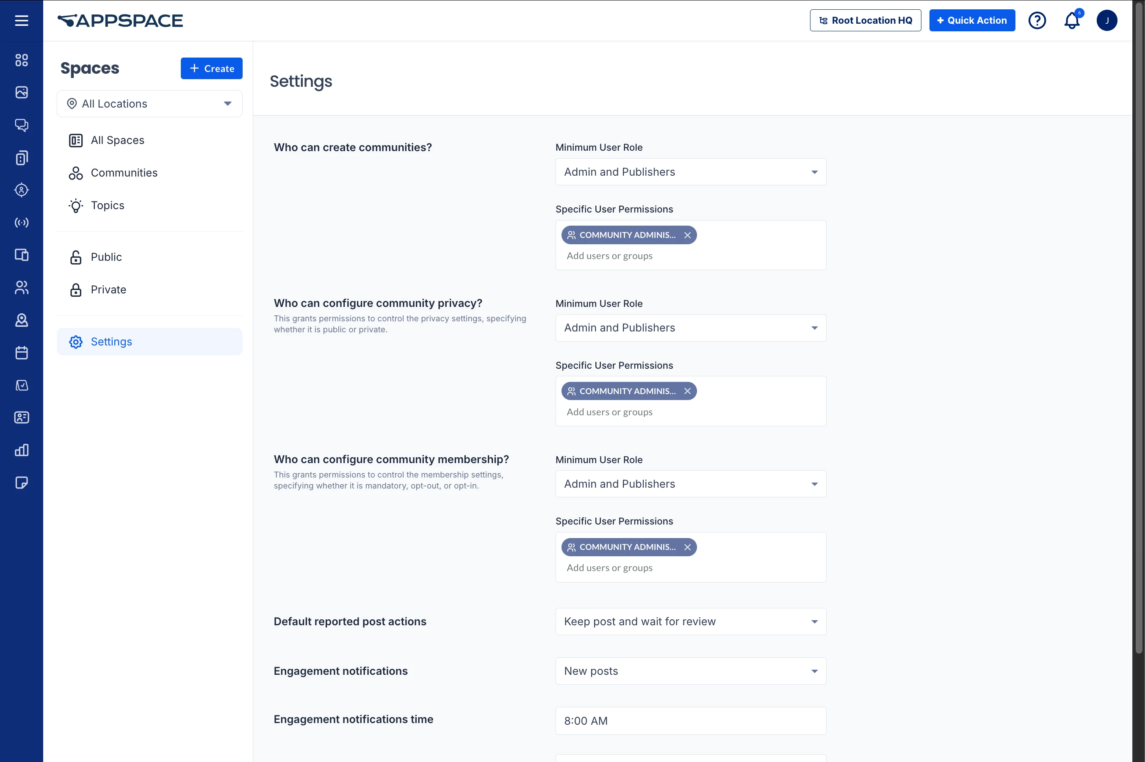Open the broadcast signal sidebar icon
The height and width of the screenshot is (762, 1145).
point(21,223)
